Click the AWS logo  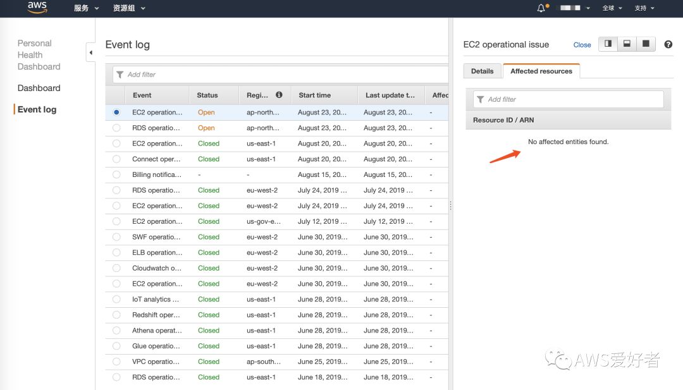pyautogui.click(x=37, y=7)
